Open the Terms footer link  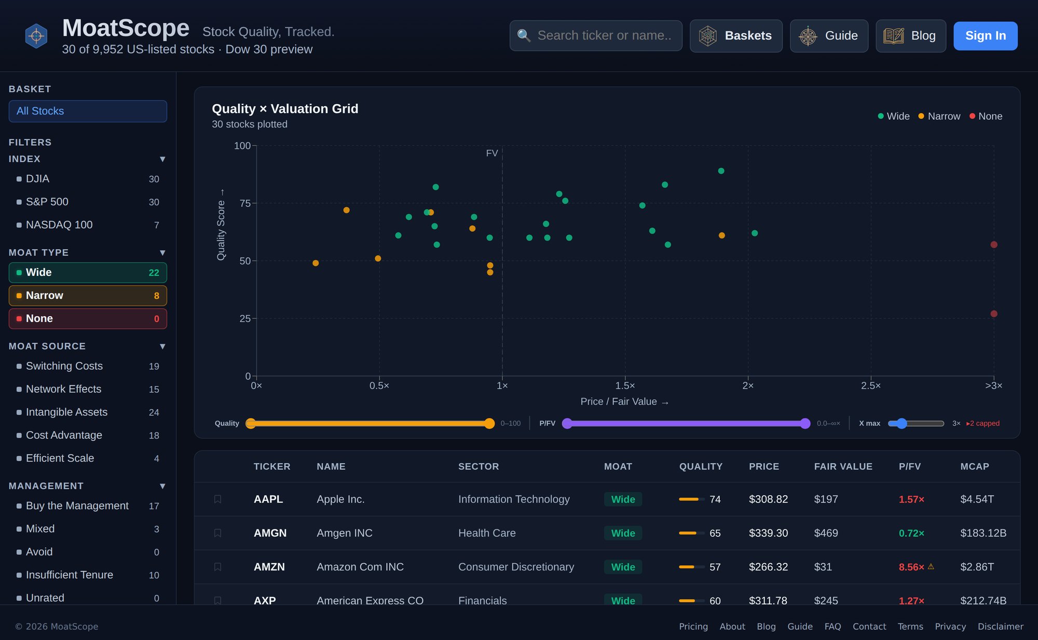(x=910, y=627)
